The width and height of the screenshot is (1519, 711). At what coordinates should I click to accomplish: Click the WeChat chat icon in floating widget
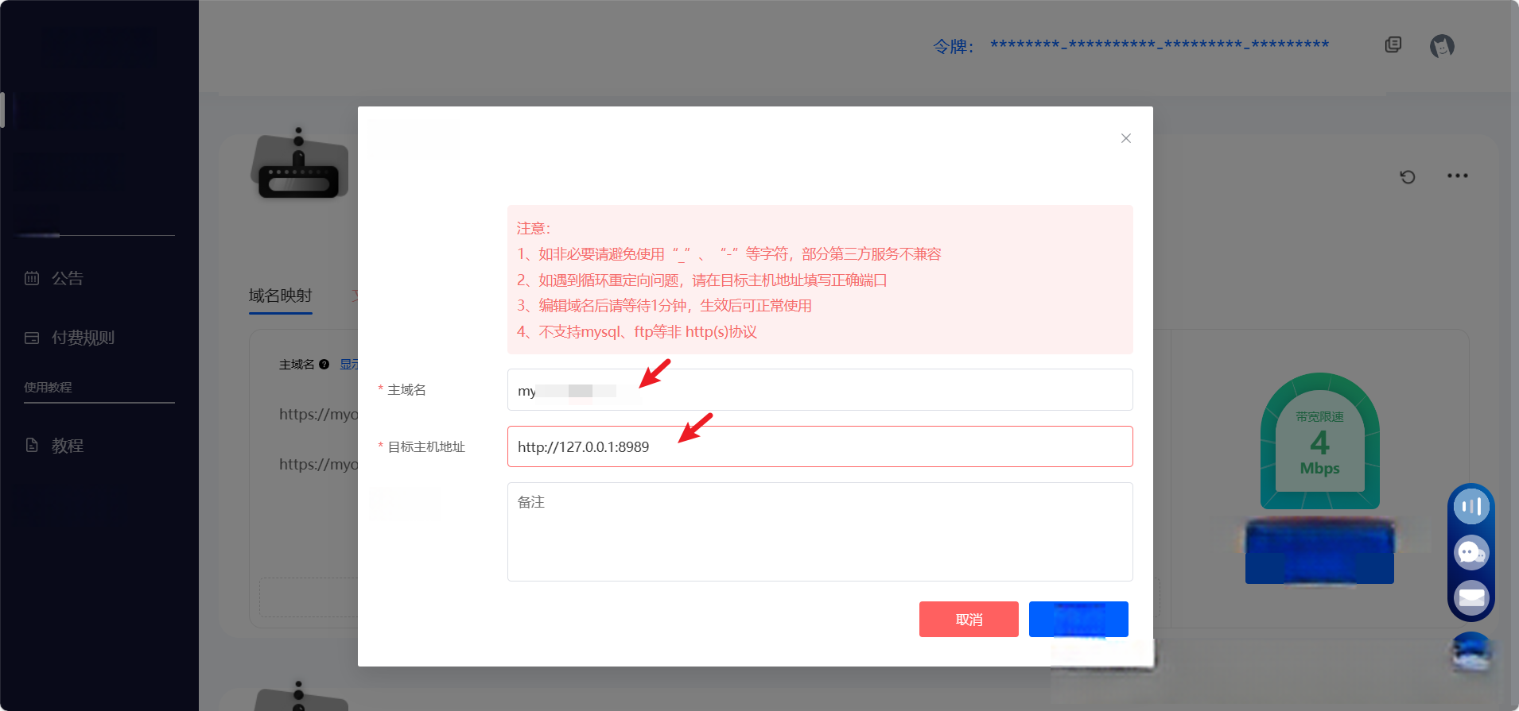(x=1471, y=552)
